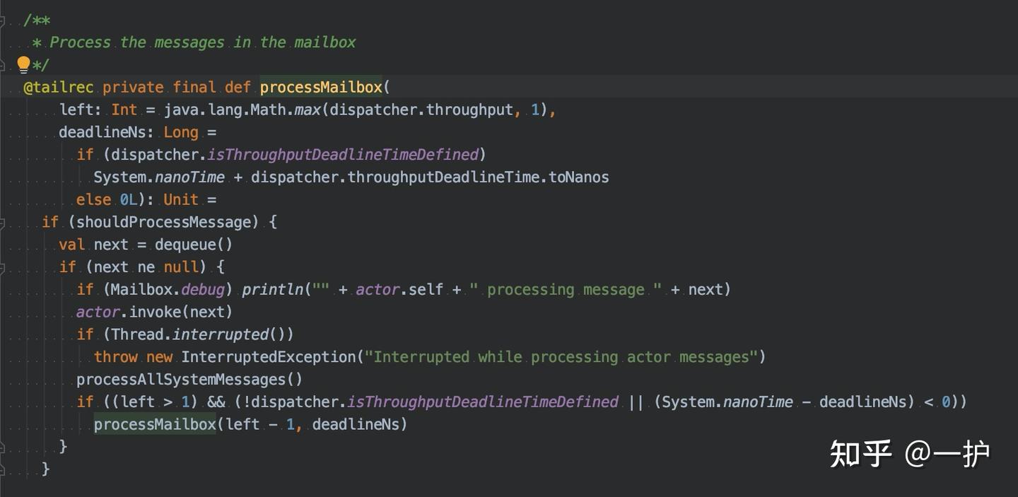The height and width of the screenshot is (497, 1018).
Task: Click the Zhihu watermark
Action: tap(909, 454)
